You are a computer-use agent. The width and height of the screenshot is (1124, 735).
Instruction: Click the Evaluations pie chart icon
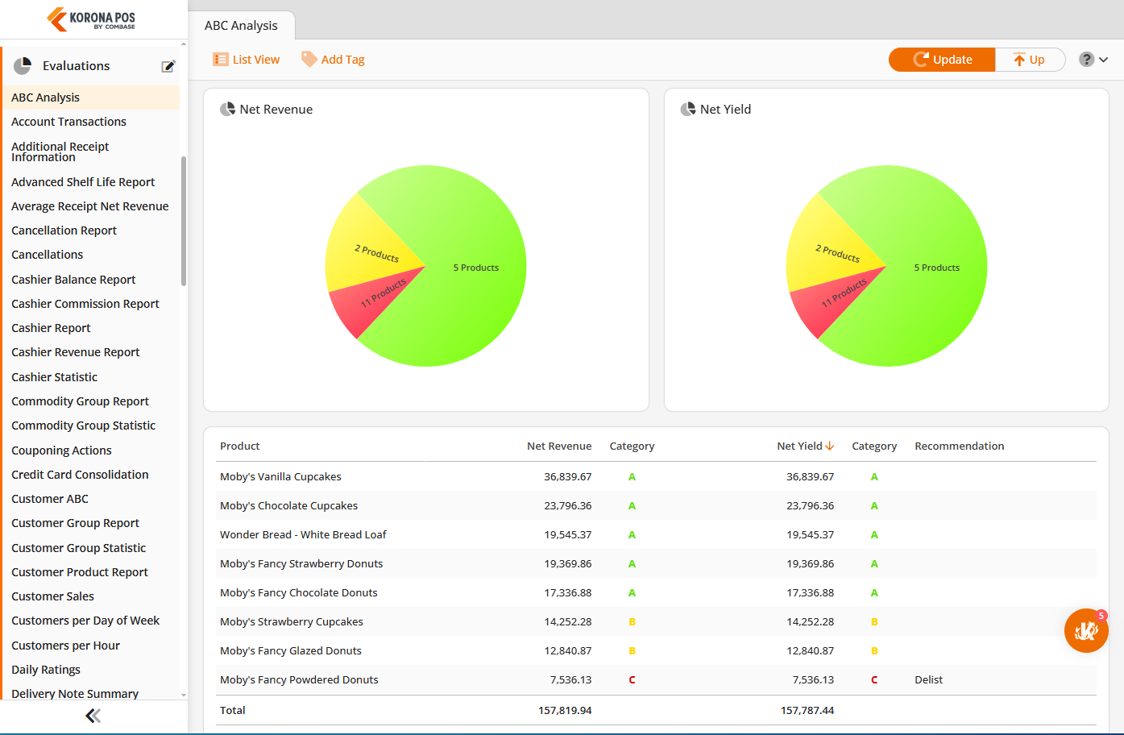coord(23,66)
